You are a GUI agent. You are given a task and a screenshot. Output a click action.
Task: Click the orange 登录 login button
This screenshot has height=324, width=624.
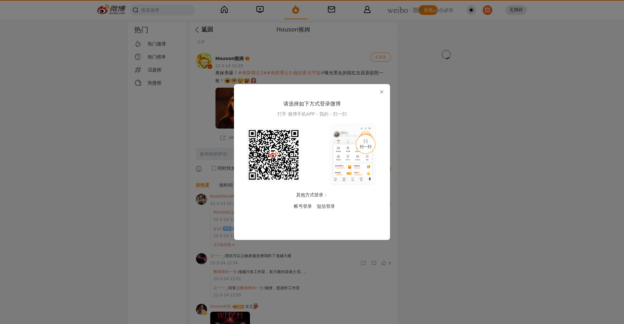point(428,10)
